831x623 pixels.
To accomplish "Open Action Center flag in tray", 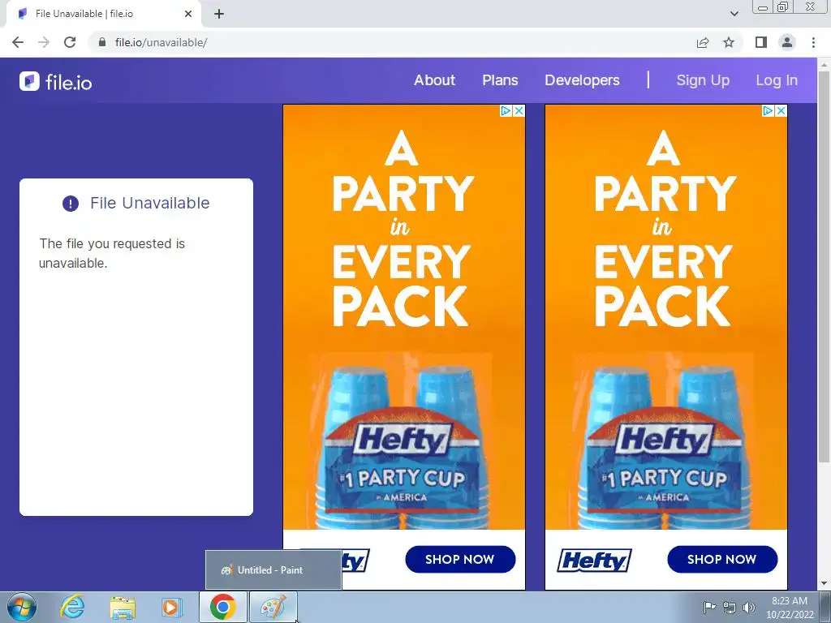I will [708, 608].
